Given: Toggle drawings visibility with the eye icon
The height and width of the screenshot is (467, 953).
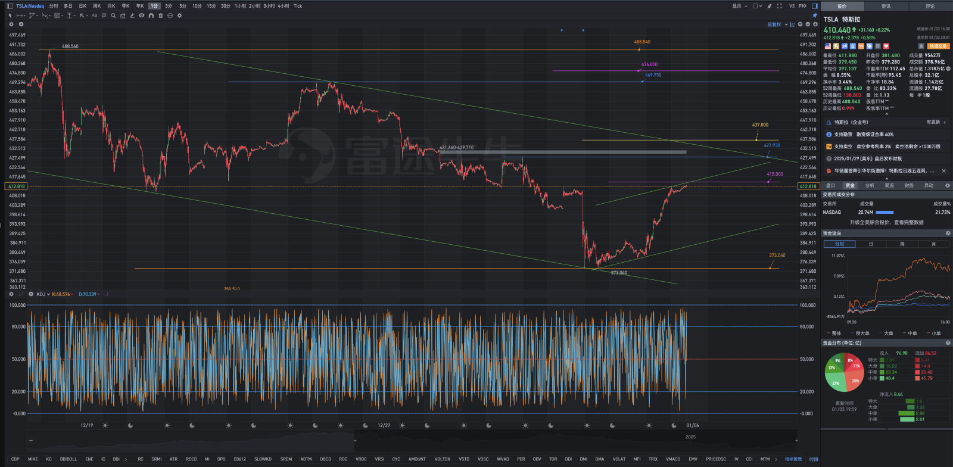Looking at the screenshot, I should tap(142, 15).
